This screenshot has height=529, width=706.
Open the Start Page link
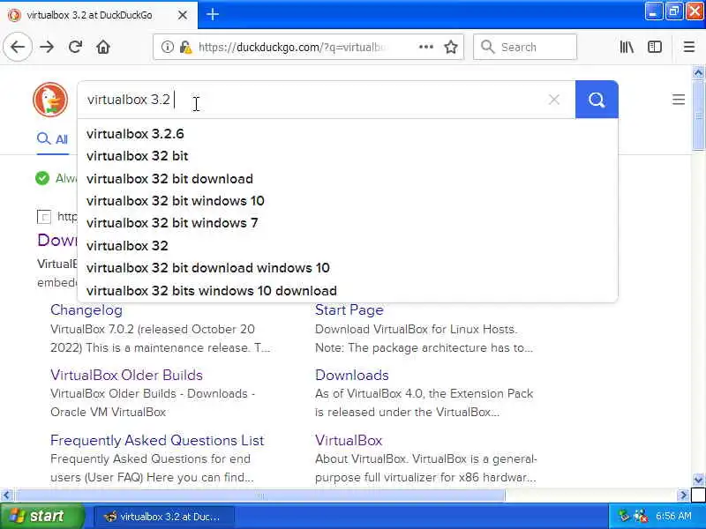(x=349, y=310)
